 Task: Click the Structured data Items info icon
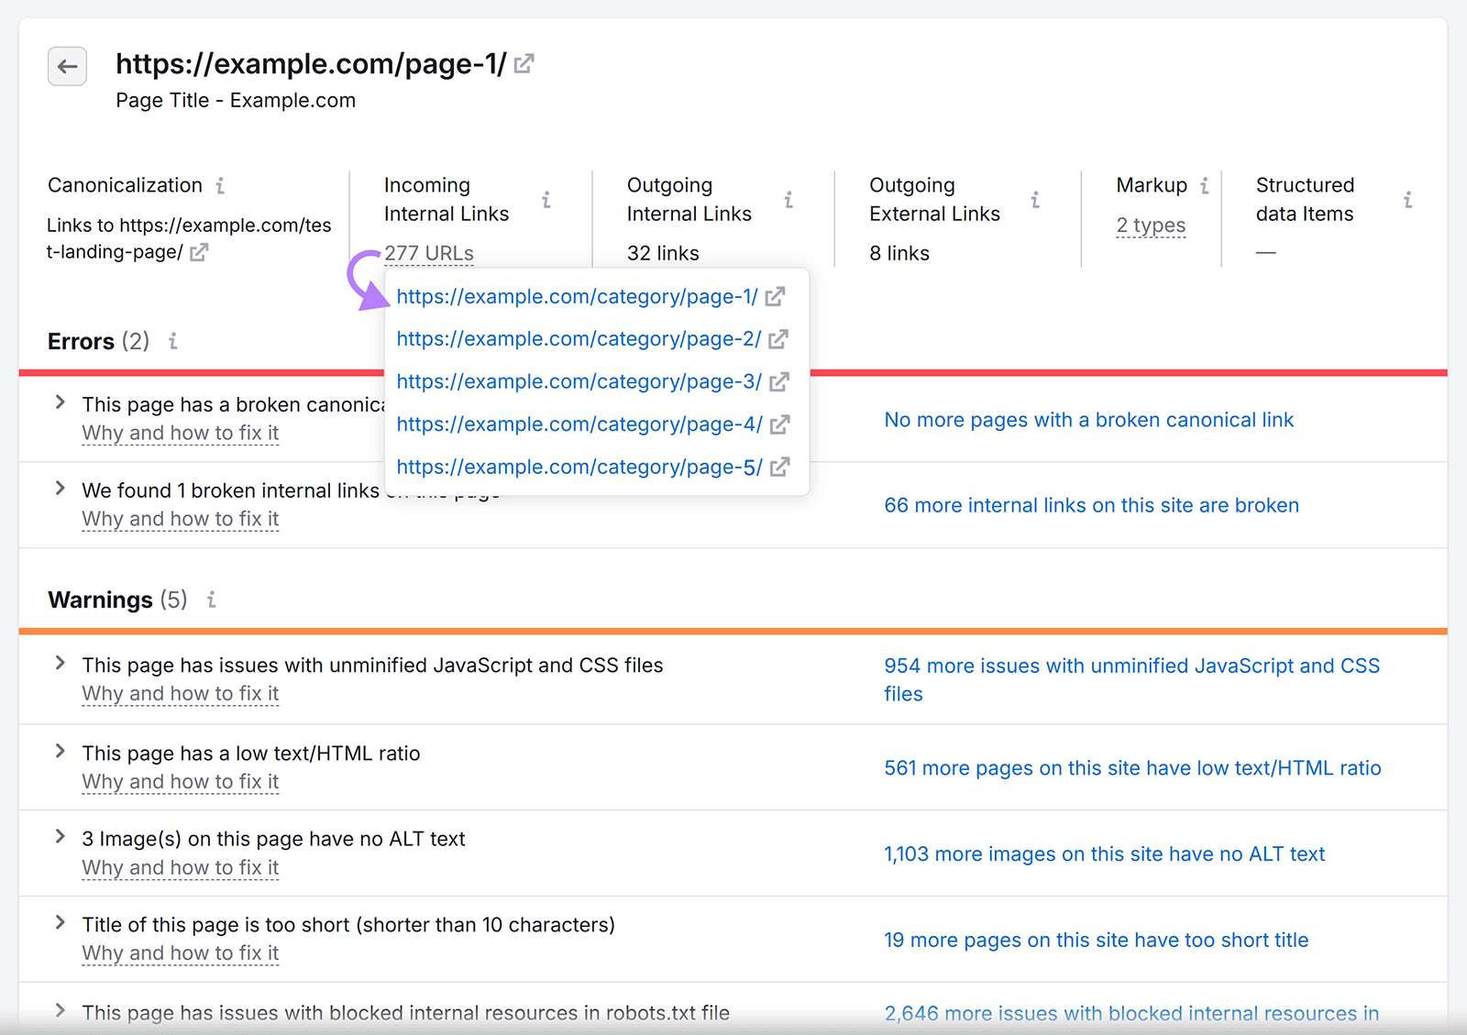pos(1407,199)
